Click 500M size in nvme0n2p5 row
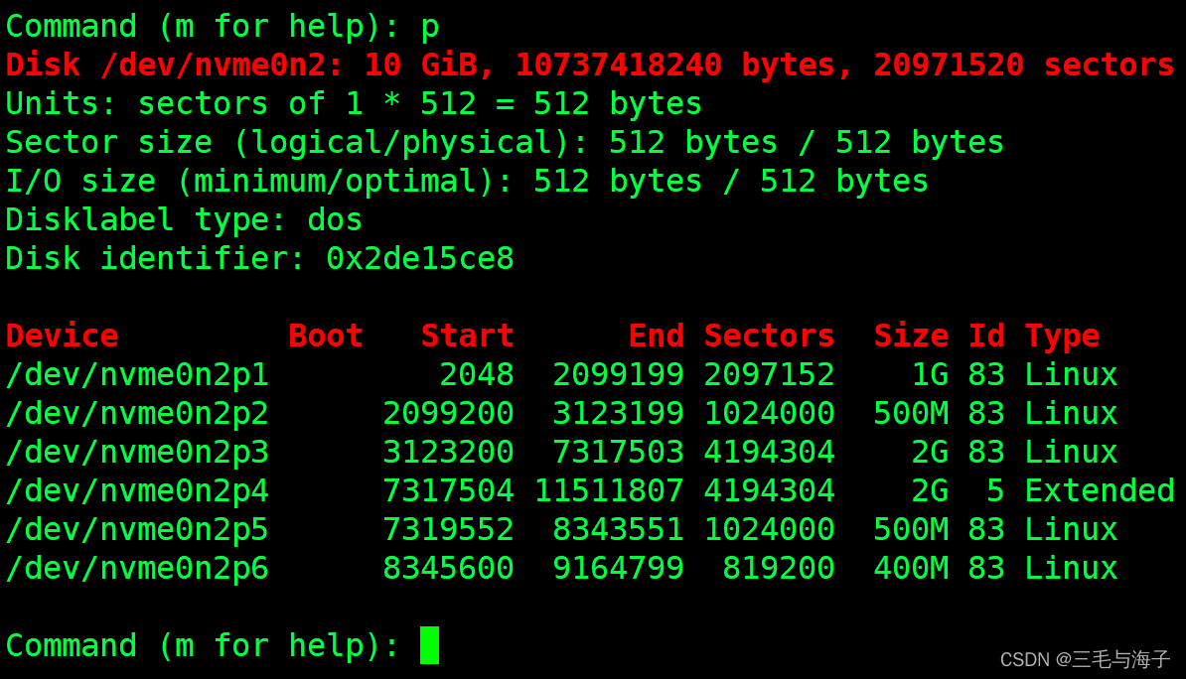This screenshot has height=679, width=1186. coord(912,528)
